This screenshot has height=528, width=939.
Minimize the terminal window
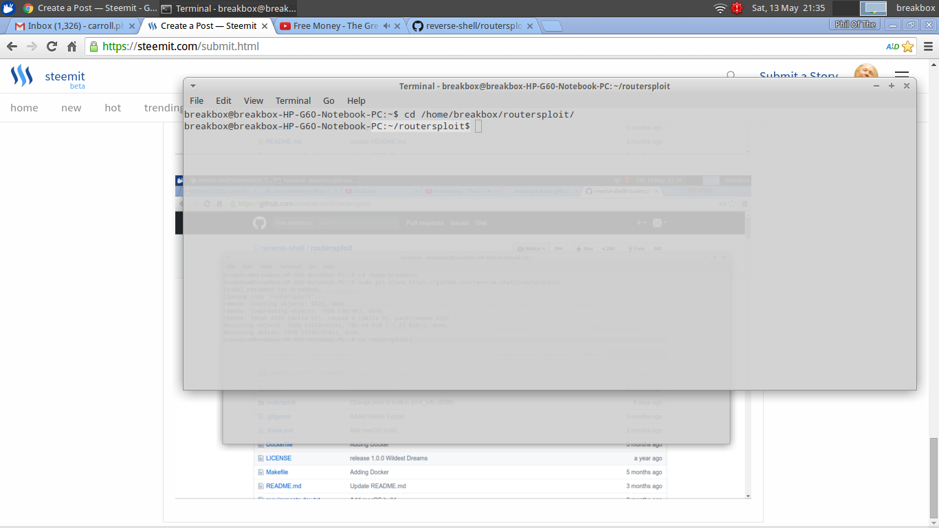point(876,86)
